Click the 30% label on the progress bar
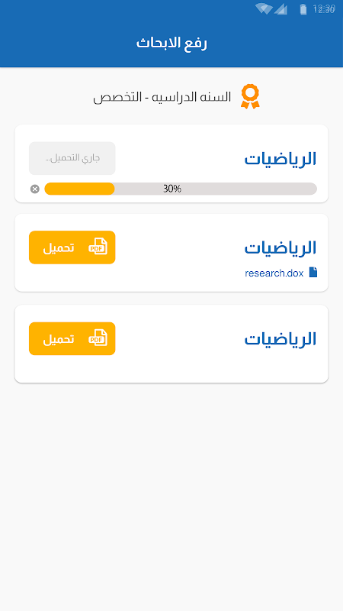 [x=172, y=189]
